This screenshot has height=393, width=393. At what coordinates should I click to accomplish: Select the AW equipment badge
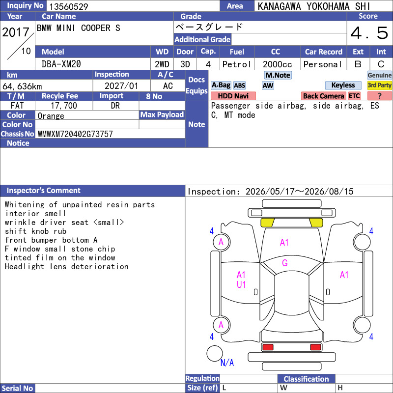[x=268, y=85]
